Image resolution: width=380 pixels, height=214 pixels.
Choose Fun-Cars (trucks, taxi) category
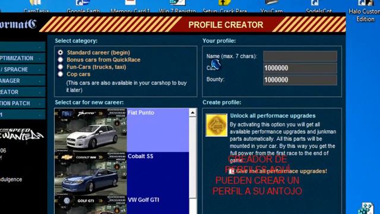tap(61, 67)
